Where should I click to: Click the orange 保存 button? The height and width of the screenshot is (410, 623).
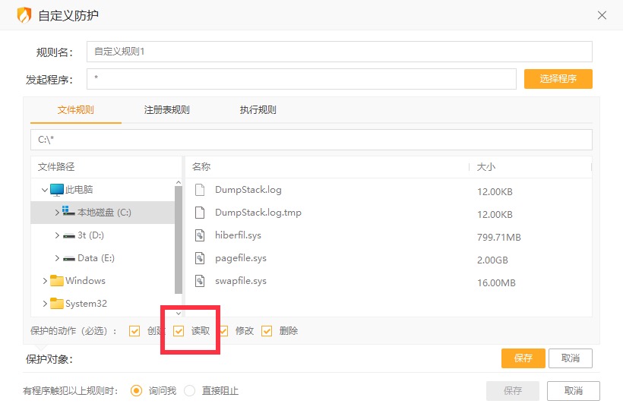[523, 358]
